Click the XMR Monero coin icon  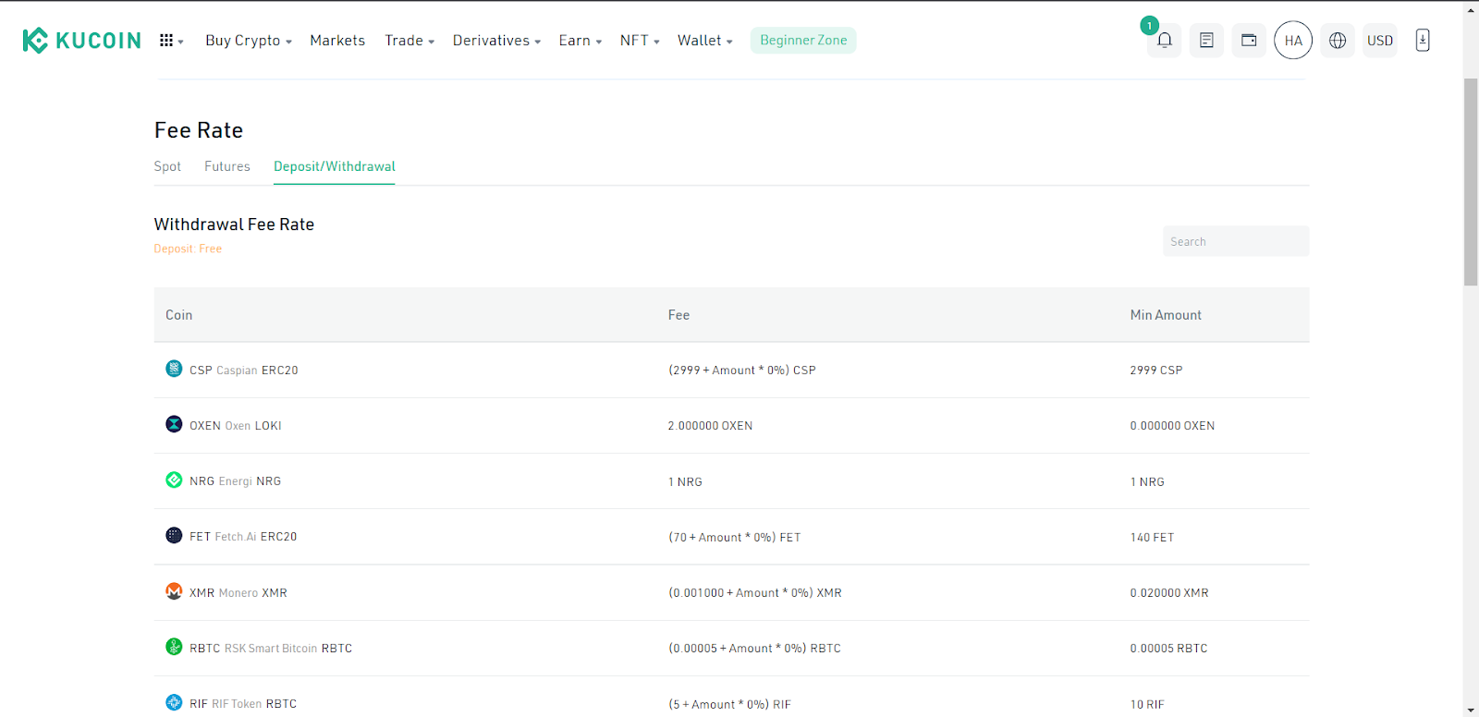(x=174, y=591)
